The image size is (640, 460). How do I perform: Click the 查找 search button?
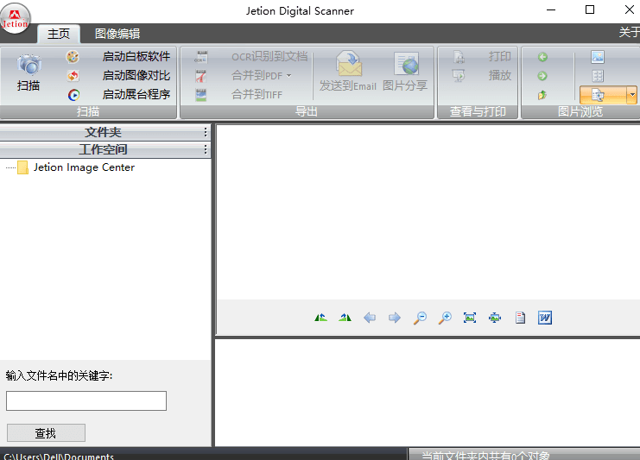pyautogui.click(x=46, y=433)
